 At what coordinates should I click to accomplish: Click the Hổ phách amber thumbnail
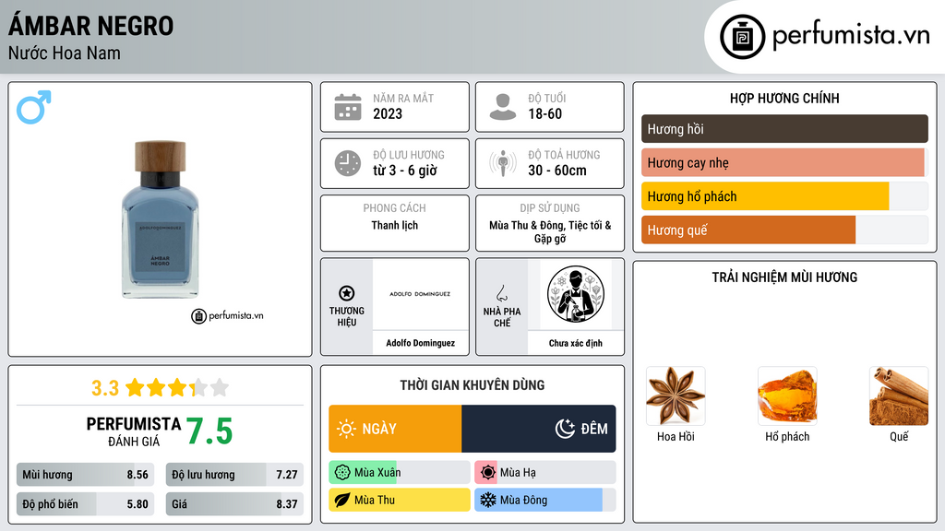[787, 396]
